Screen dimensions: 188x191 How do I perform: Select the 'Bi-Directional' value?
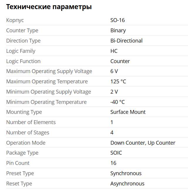(126, 41)
